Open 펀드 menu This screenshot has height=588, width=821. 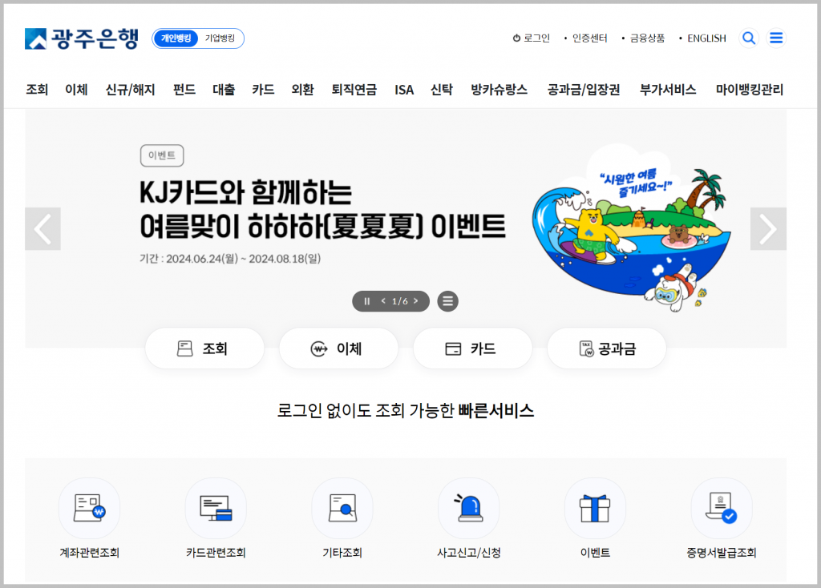click(184, 90)
